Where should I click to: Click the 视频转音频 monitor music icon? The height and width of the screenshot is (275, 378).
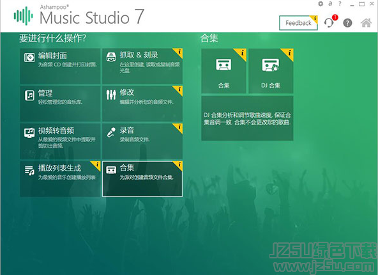pyautogui.click(x=29, y=133)
